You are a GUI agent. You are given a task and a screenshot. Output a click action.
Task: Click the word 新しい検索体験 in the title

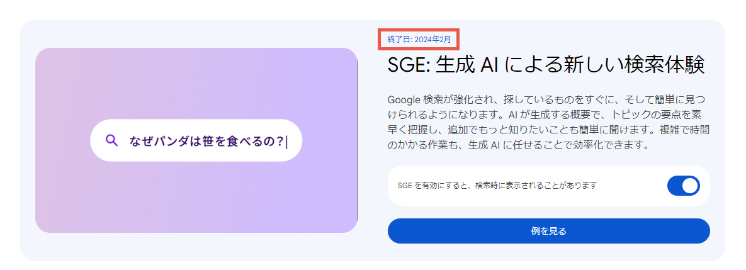click(x=641, y=65)
